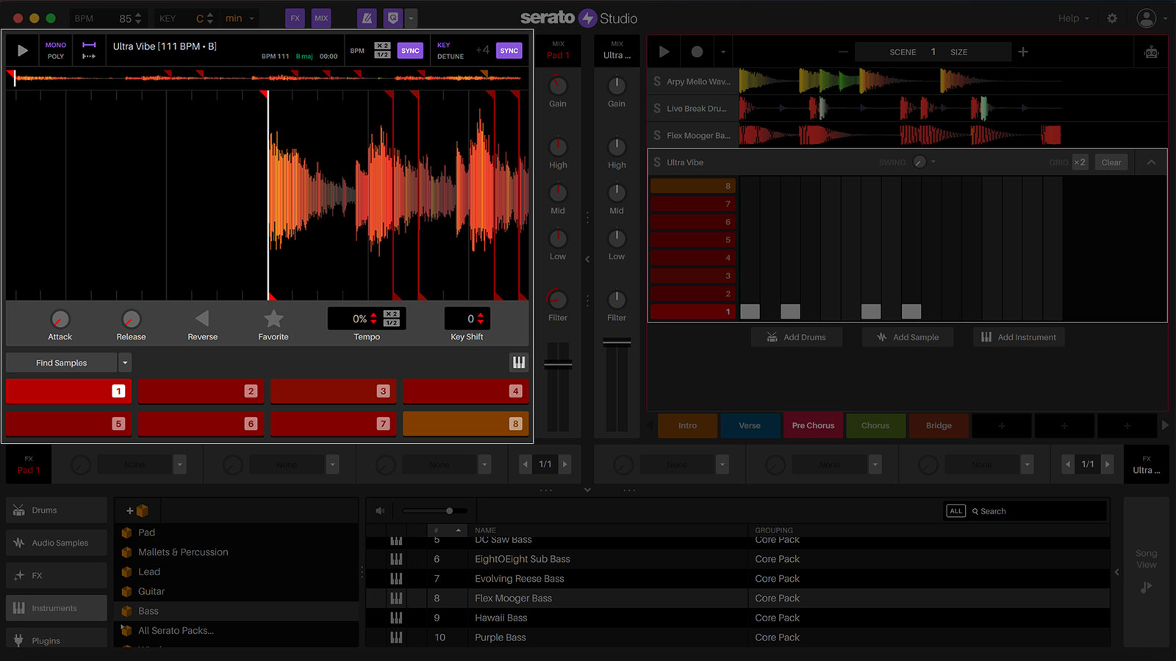Open Find Samples
Screen dimensions: 1176x661
click(x=62, y=363)
